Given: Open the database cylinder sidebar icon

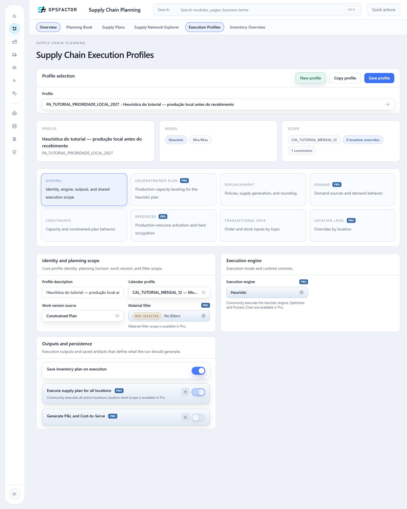Looking at the screenshot, I should pos(14,126).
